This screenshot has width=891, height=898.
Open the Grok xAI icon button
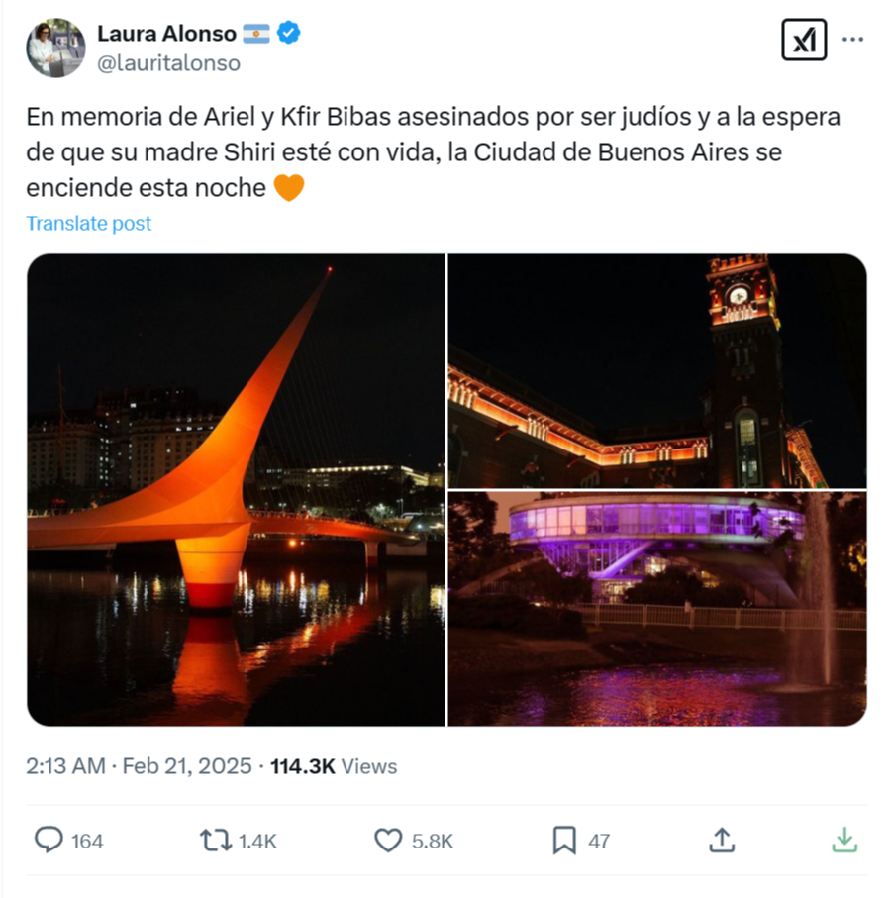tap(804, 40)
